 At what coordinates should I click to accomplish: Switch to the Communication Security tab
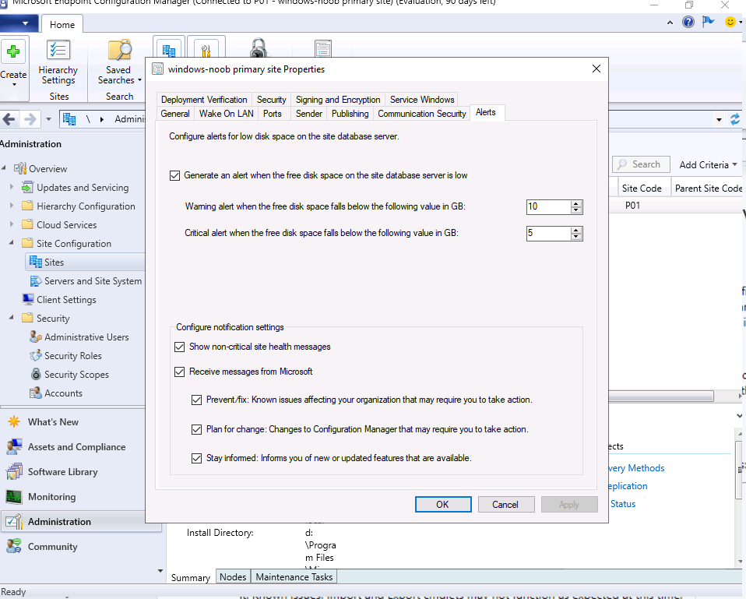(421, 114)
